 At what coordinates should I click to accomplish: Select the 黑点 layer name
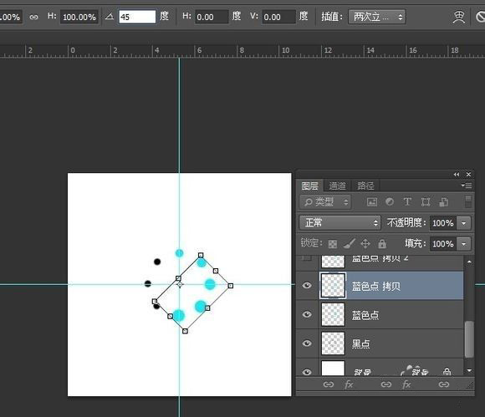pos(360,344)
